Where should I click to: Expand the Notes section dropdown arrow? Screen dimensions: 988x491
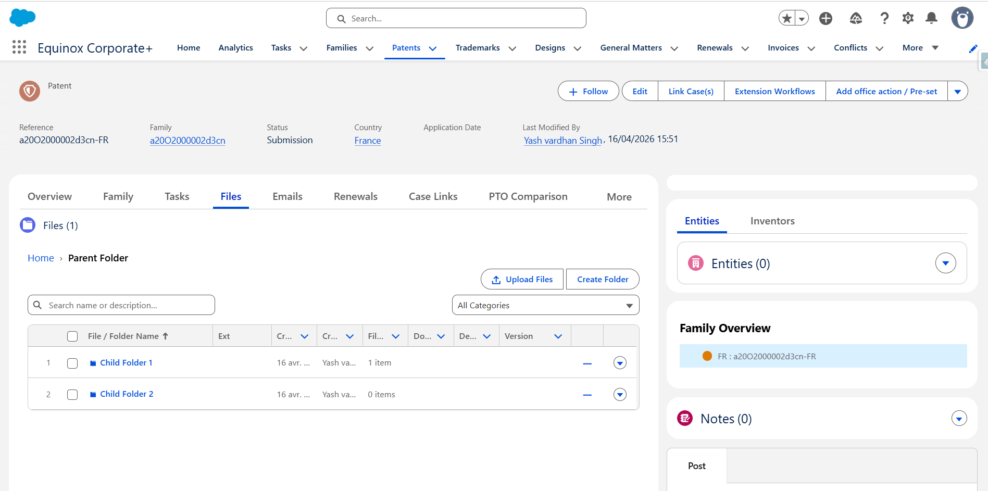959,419
